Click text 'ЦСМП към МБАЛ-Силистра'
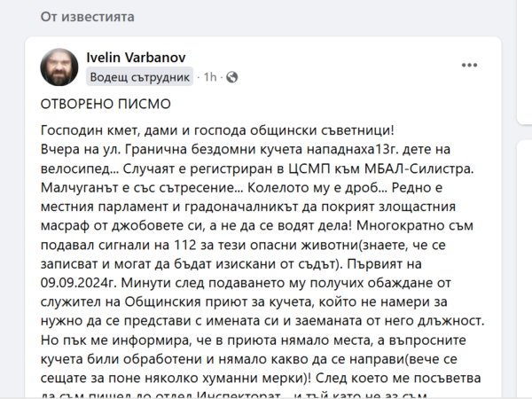 coord(379,168)
